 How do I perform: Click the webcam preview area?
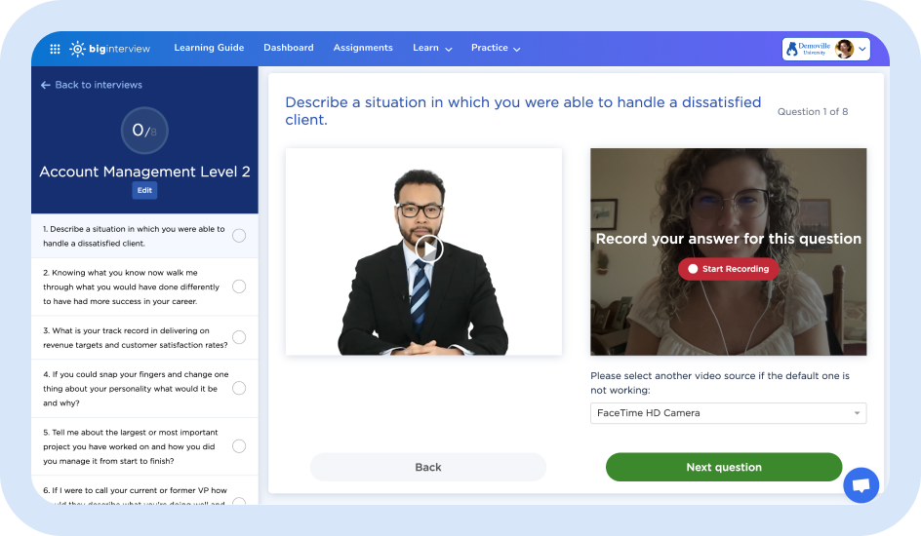coord(729,251)
